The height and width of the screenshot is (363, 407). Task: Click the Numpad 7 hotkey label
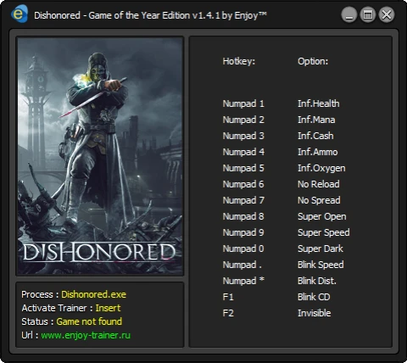pos(243,200)
